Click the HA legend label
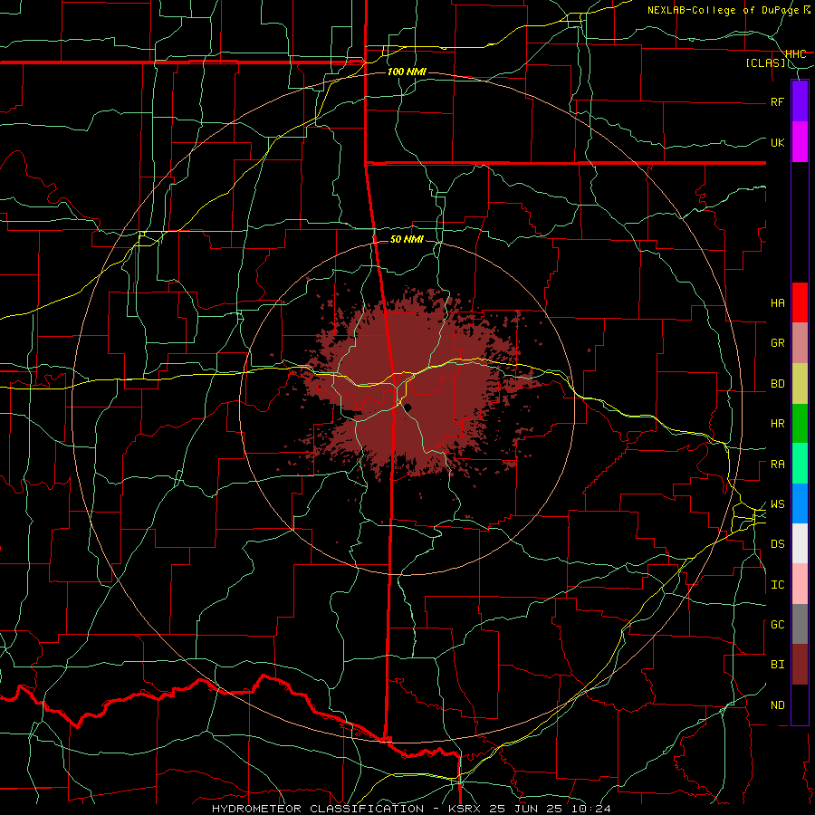 (777, 303)
